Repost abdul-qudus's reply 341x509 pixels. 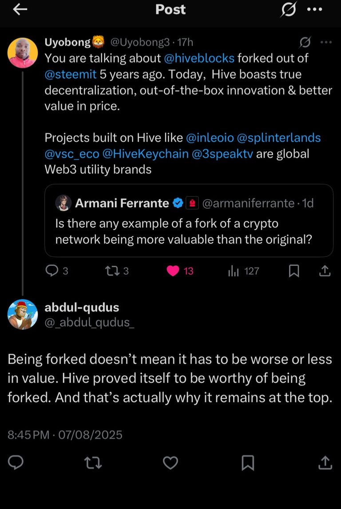[93, 463]
